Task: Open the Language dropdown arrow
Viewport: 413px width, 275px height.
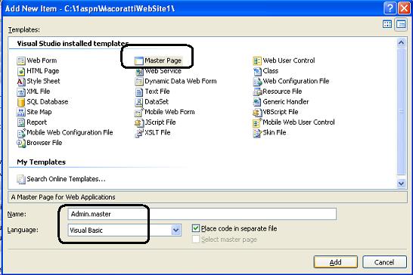Action: 175,230
